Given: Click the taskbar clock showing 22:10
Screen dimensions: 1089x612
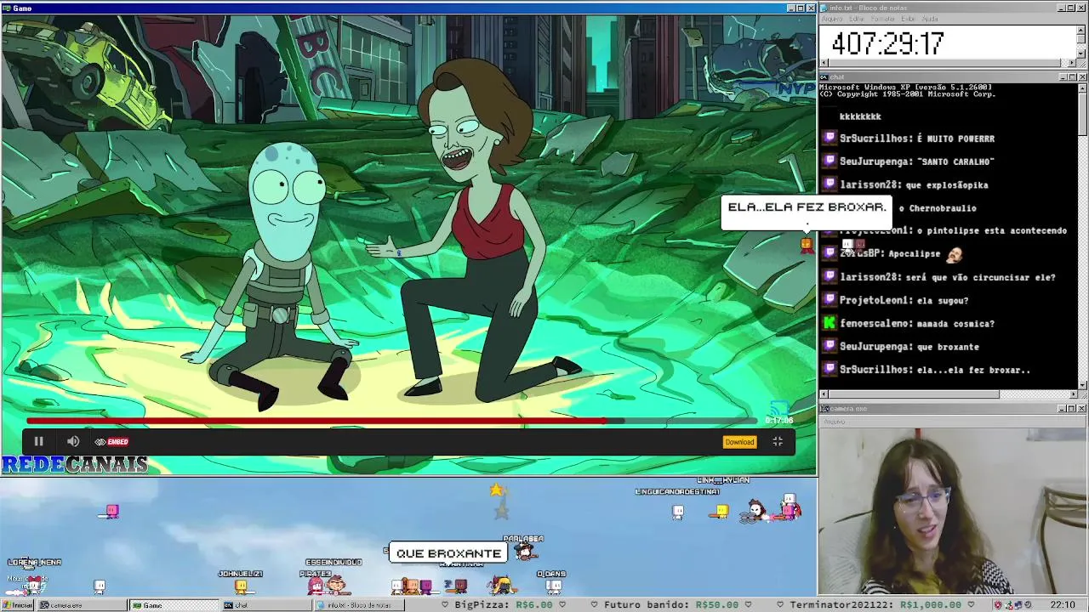Looking at the screenshot, I should point(1062,605).
